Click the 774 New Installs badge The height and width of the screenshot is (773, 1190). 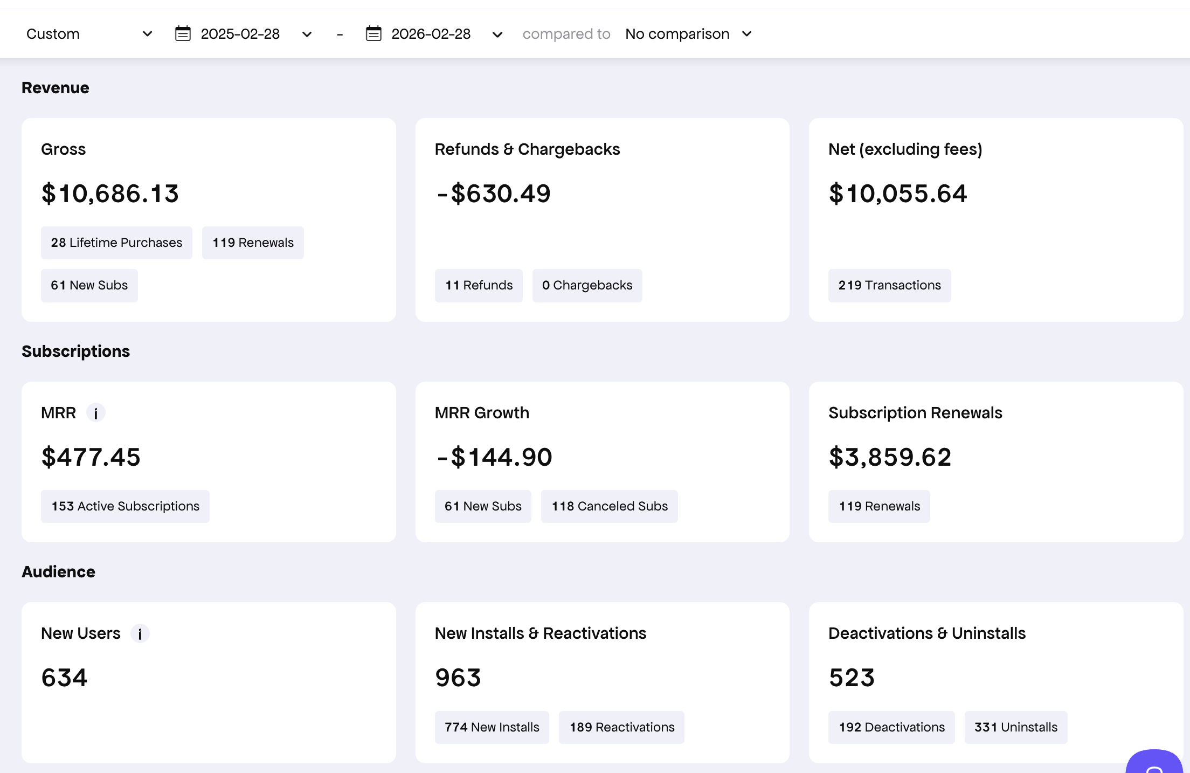[x=492, y=727]
